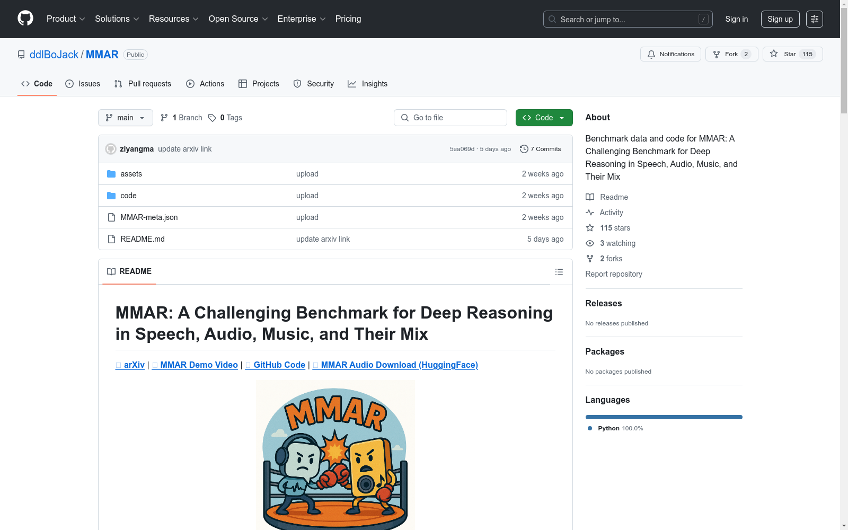Click the code folder icon

tap(111, 196)
